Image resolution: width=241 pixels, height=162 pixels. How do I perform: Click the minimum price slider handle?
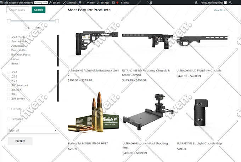tap(9, 21)
